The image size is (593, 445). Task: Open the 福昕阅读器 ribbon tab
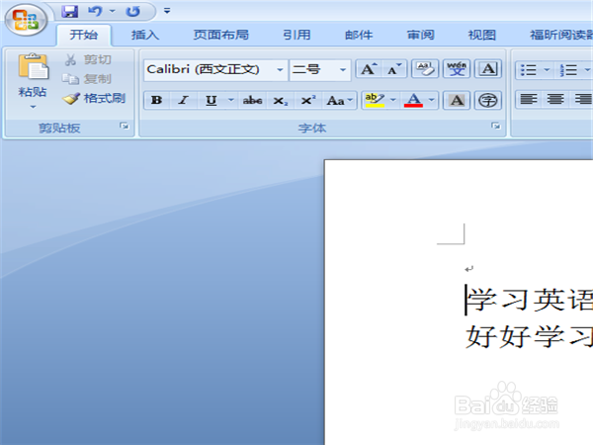(x=561, y=35)
